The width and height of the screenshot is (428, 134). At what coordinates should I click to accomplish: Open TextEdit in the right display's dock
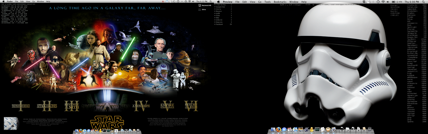click(323, 129)
